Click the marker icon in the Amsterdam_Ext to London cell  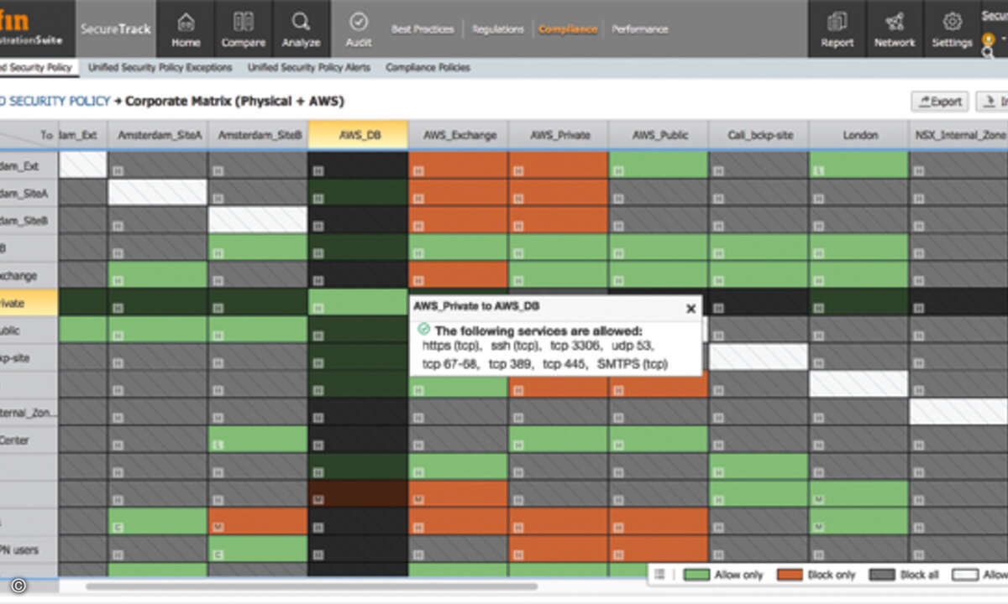point(819,171)
